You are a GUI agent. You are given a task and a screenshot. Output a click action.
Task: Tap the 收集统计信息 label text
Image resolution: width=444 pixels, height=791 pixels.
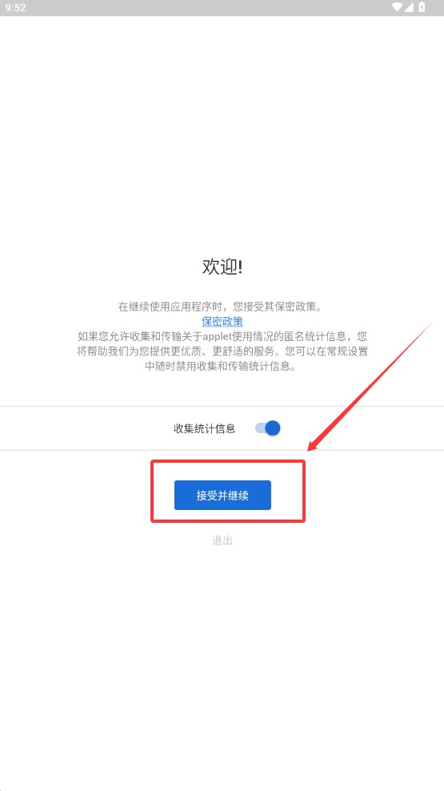point(205,429)
